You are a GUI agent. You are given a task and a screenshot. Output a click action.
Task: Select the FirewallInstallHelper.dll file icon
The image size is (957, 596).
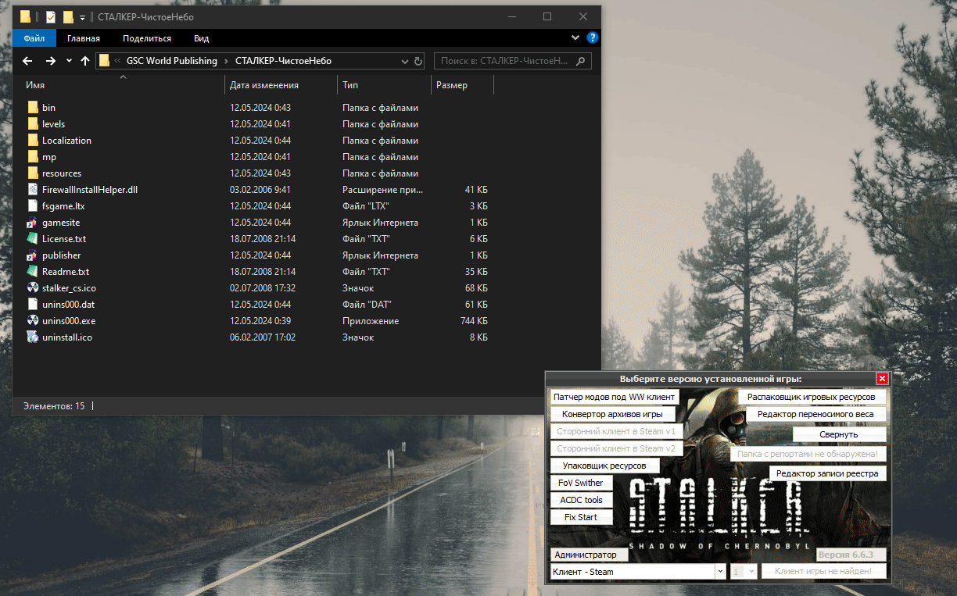pyautogui.click(x=32, y=190)
